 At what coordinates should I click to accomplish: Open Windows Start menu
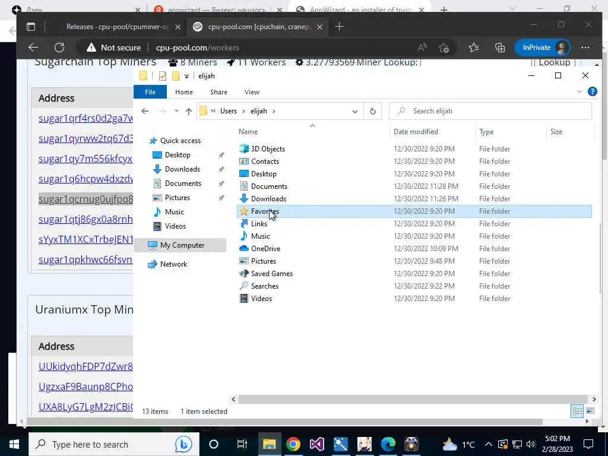tap(14, 444)
